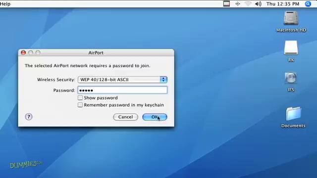Select the RK volume icon
The image size is (317, 178).
291,47
